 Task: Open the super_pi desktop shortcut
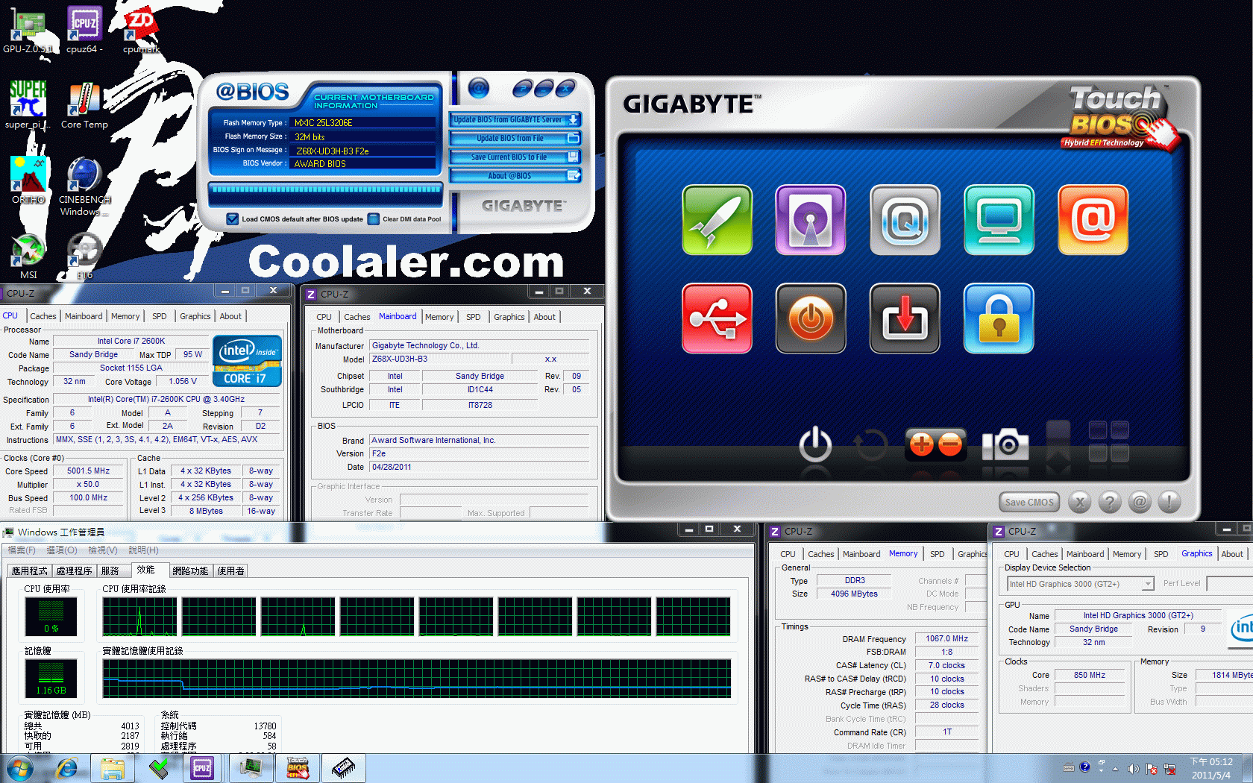(28, 104)
